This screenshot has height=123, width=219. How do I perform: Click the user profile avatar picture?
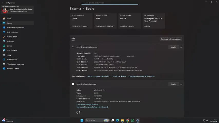[5, 11]
